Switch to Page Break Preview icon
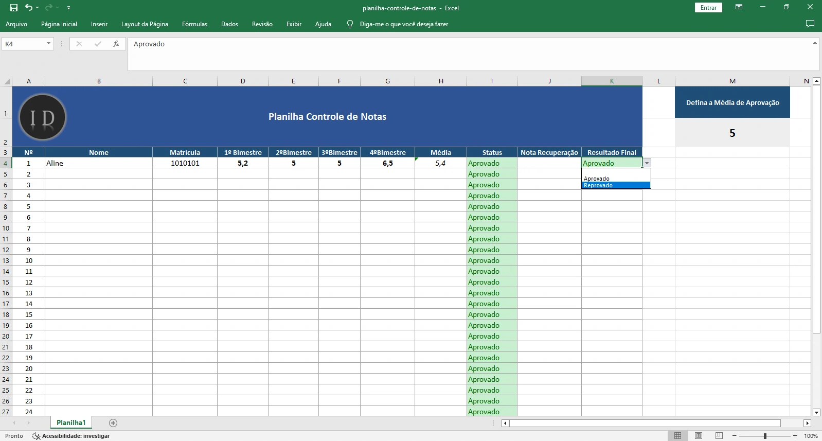This screenshot has width=822, height=441. click(x=719, y=436)
